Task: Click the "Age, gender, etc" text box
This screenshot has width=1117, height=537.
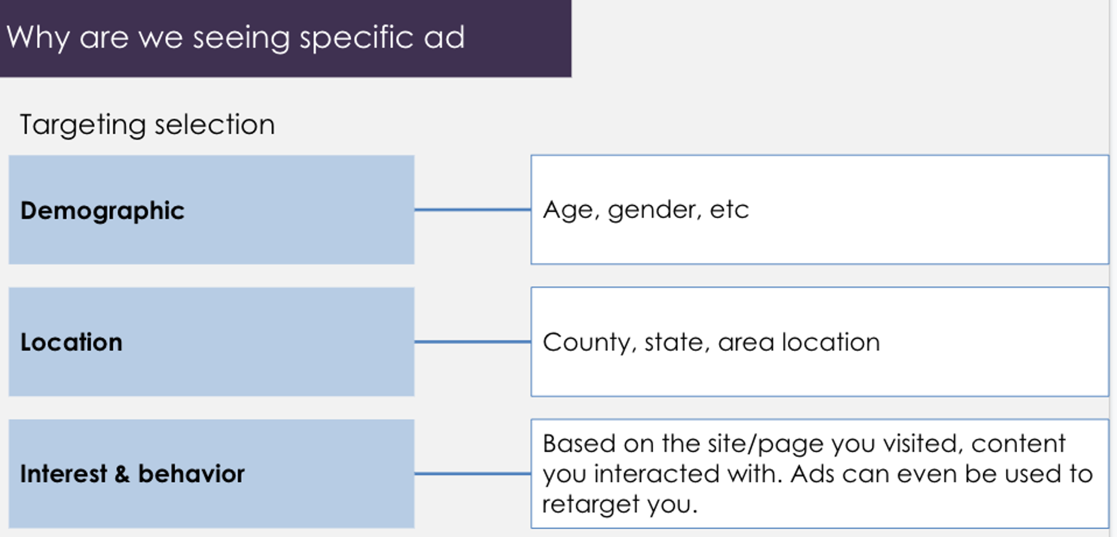Action: [820, 210]
